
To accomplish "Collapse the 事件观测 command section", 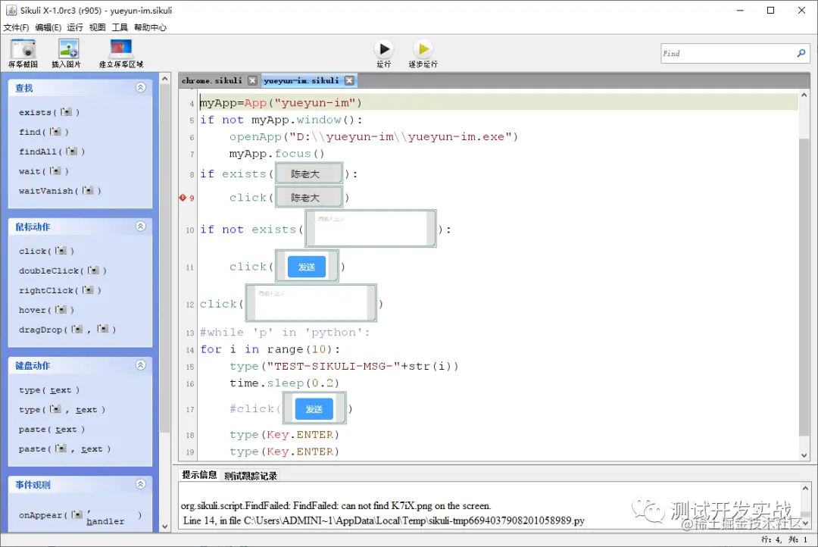I will [x=141, y=484].
